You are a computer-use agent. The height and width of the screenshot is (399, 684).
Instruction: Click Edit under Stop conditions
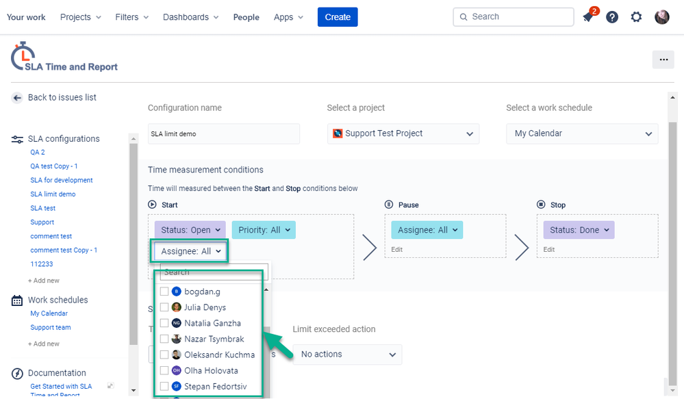click(x=549, y=249)
